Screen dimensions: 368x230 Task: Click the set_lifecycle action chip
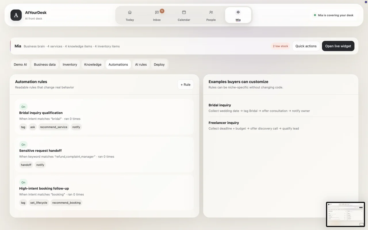39,203
